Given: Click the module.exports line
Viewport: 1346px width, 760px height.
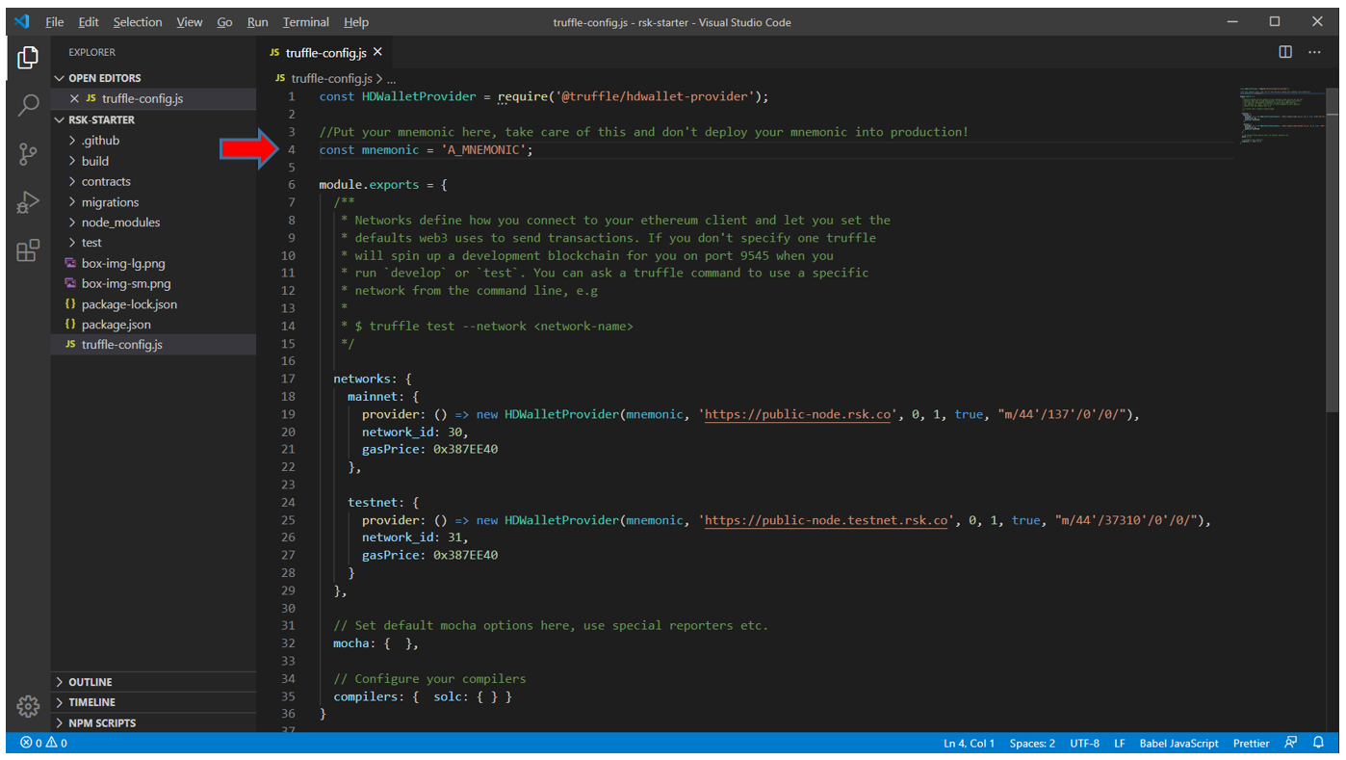Looking at the screenshot, I should pos(383,185).
